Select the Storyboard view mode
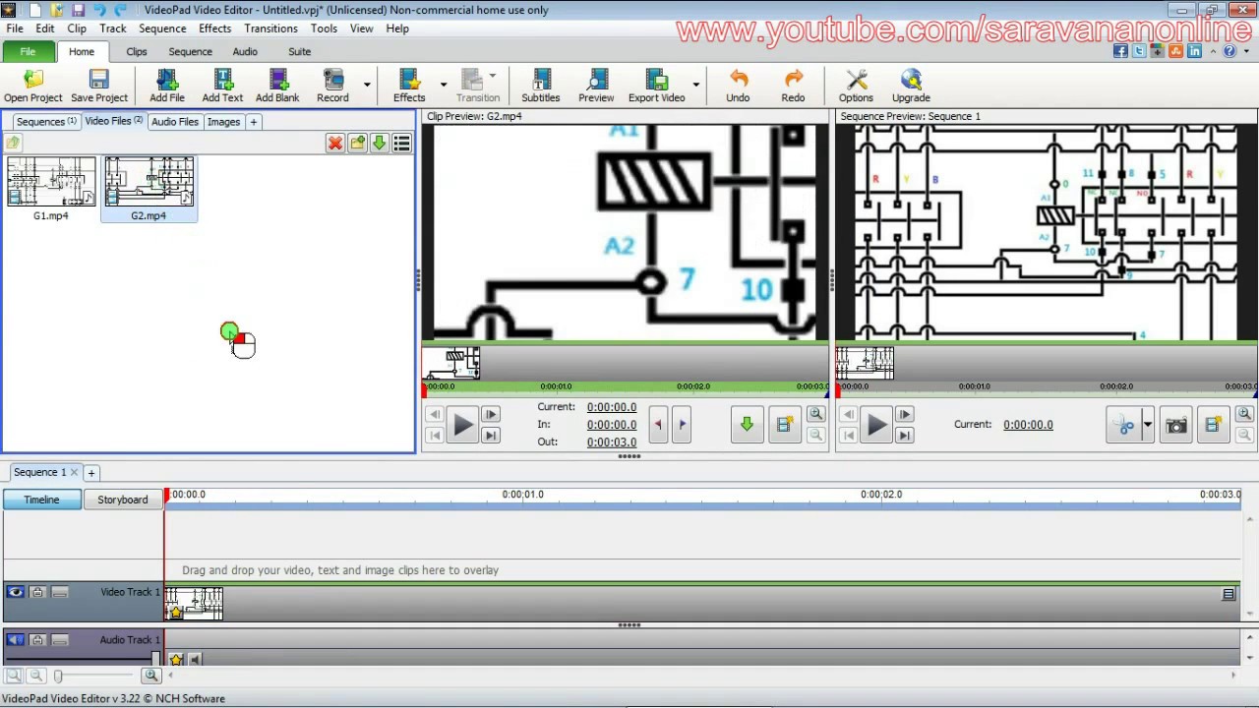Image resolution: width=1259 pixels, height=708 pixels. (x=122, y=500)
